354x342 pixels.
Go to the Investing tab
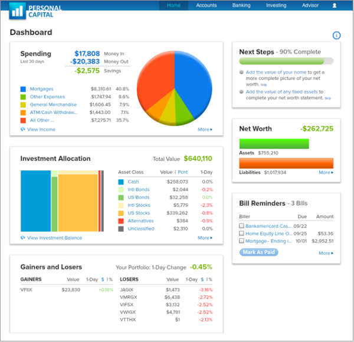point(276,6)
